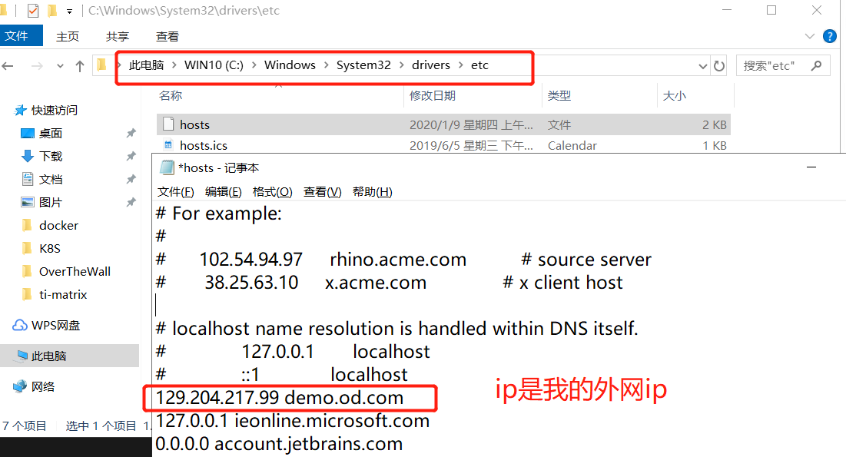
Task: Click the Back navigation arrow
Action: tap(8, 66)
